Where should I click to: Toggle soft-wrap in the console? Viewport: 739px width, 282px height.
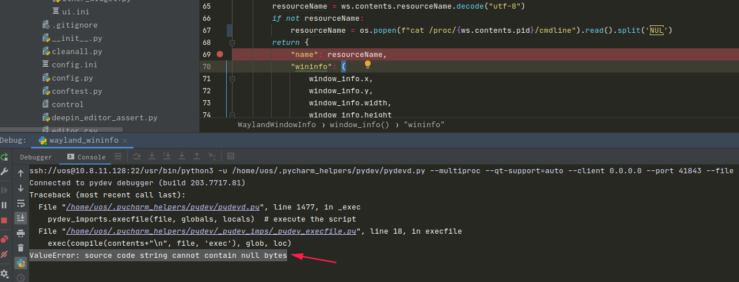(x=21, y=203)
